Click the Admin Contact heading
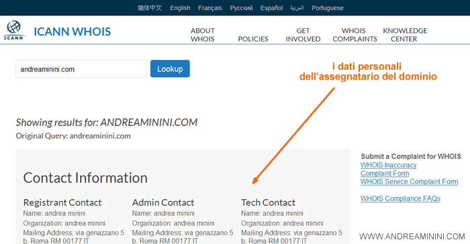The width and height of the screenshot is (470, 244). pos(163,202)
